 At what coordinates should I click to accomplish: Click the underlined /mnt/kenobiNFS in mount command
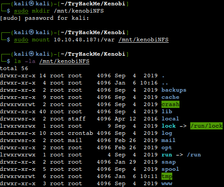tap(143, 40)
